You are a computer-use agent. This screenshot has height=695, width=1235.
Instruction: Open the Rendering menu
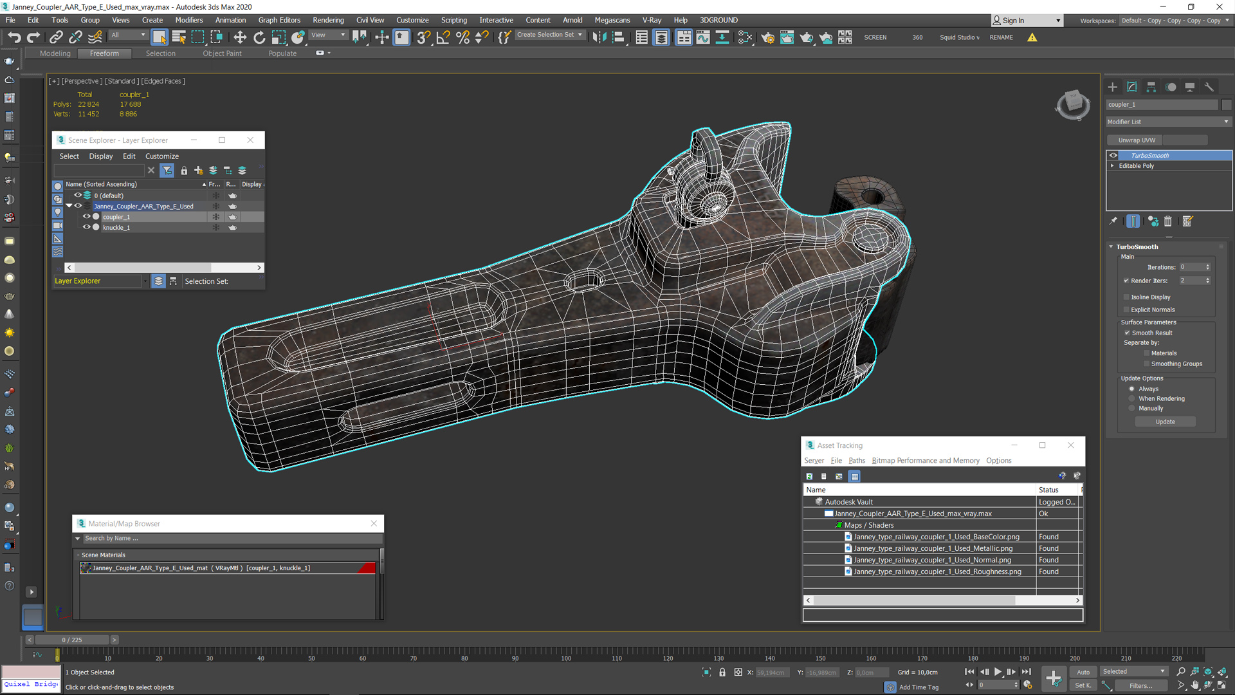tap(328, 20)
